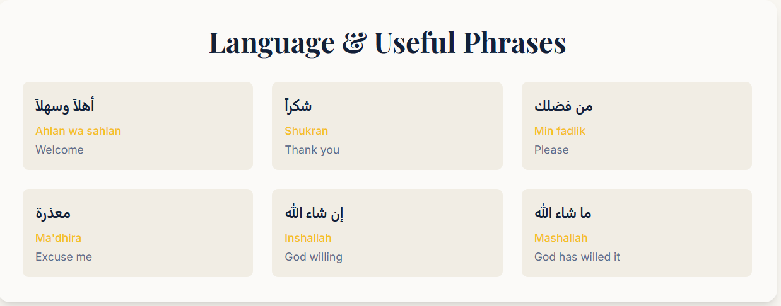Click the Arabic phrase ما شاء الله
Viewport: 781px width, 306px height.
(563, 213)
